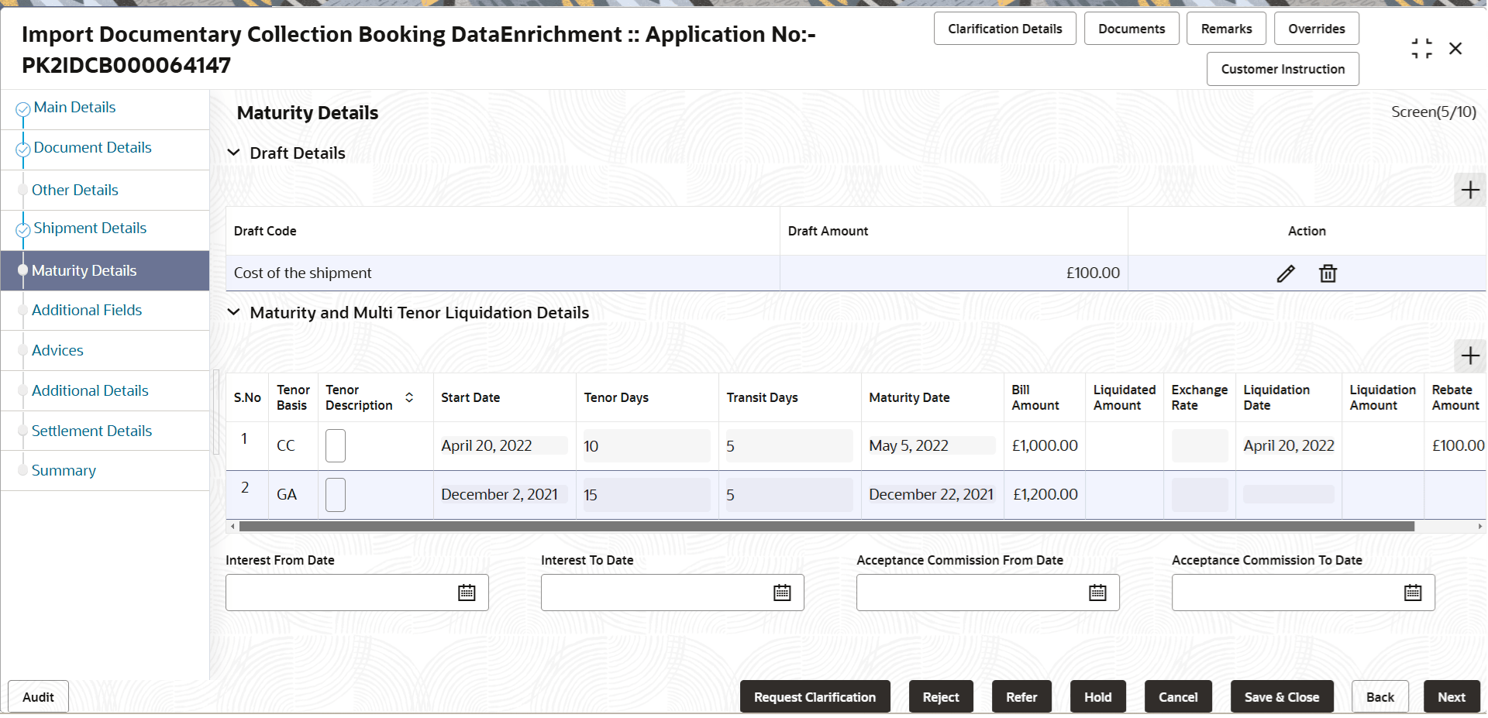Sort by the Tenor Description column

tap(409, 397)
